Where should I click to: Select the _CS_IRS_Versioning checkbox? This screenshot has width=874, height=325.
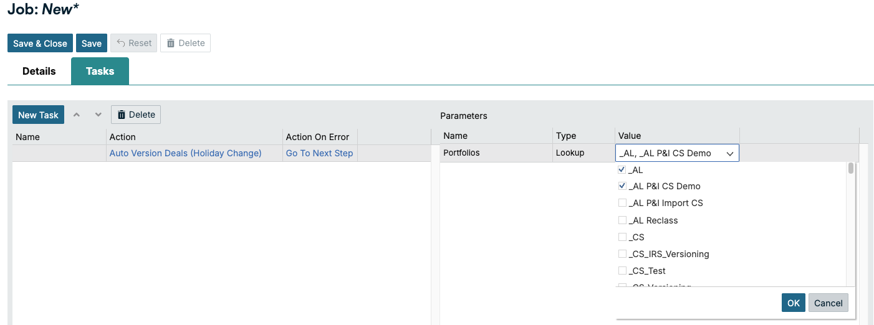click(x=622, y=254)
